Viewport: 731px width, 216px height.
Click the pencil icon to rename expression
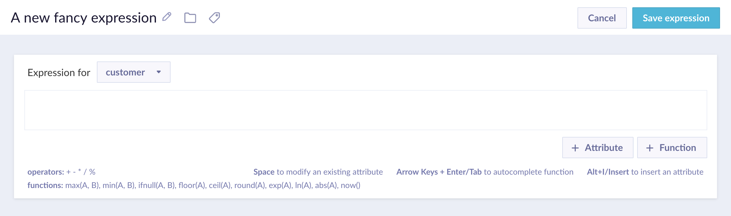167,17
